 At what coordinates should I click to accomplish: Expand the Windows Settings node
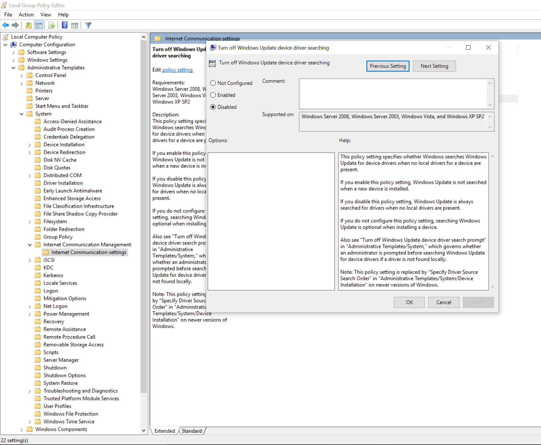(x=13, y=60)
